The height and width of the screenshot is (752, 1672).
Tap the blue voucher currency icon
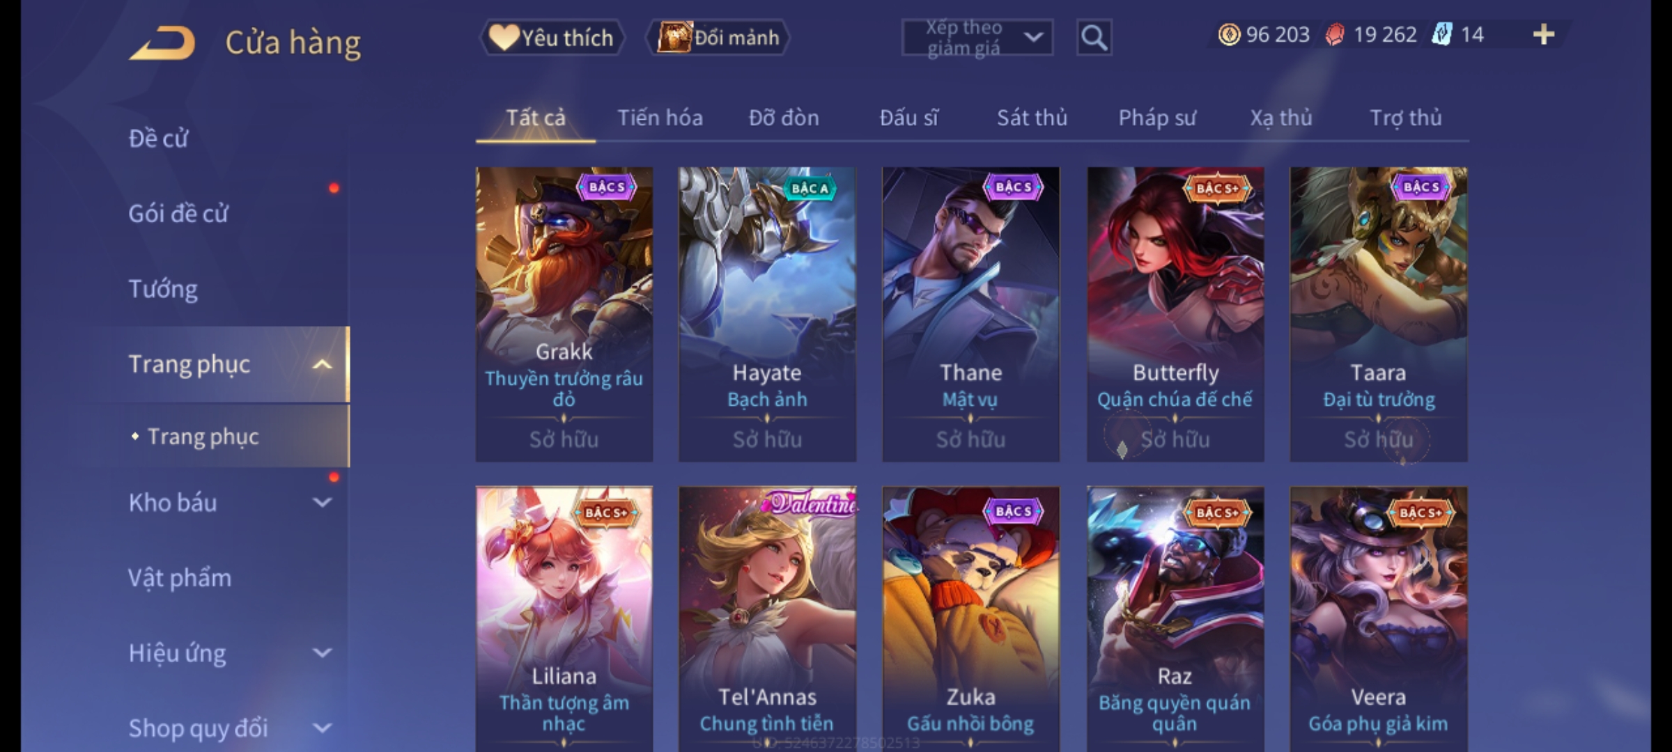pyautogui.click(x=1441, y=34)
